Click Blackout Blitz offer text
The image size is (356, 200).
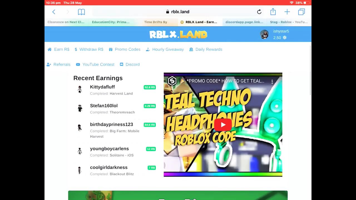tap(122, 174)
